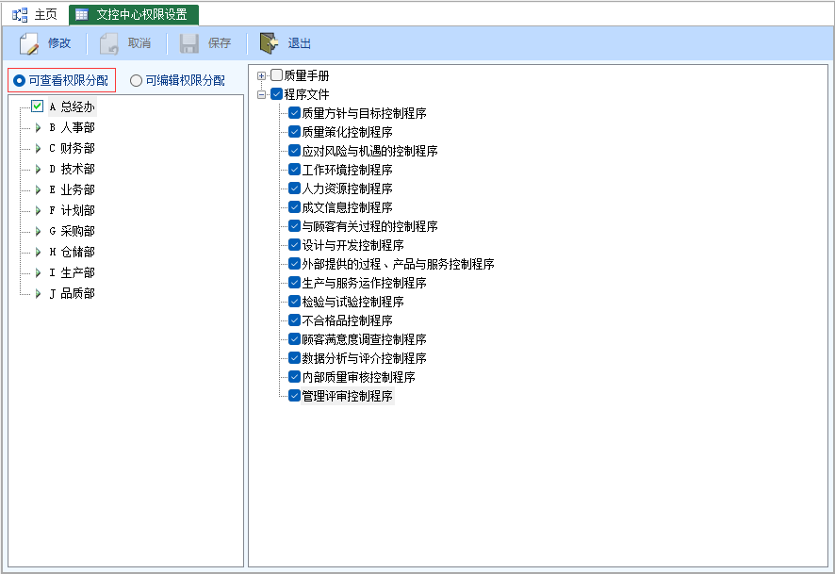Select the 程序文件 folder label
Image resolution: width=835 pixels, height=574 pixels.
(x=306, y=94)
